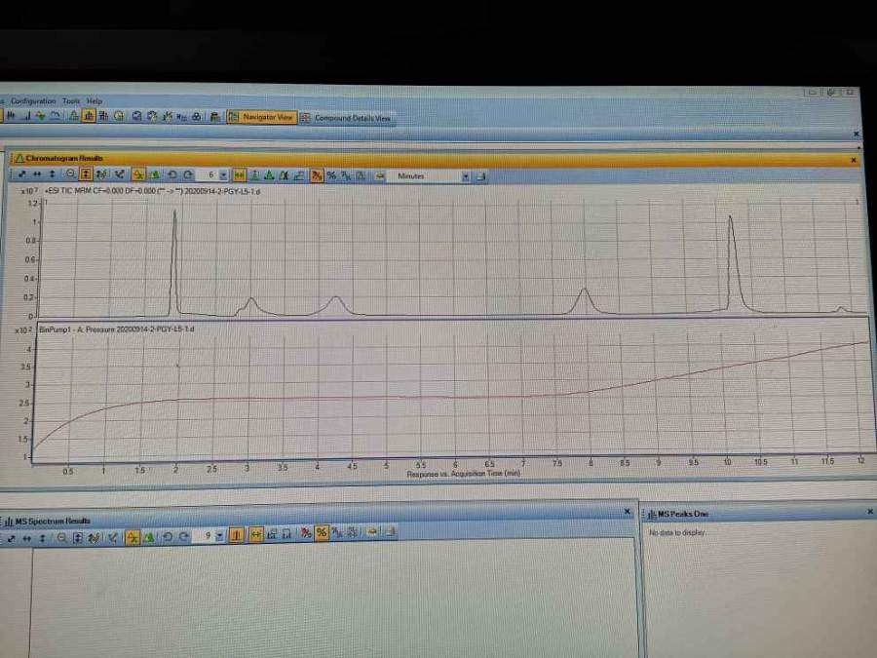Viewport: 877px width, 658px height.
Task: Click the pane count field showing 6
Action: click(208, 175)
